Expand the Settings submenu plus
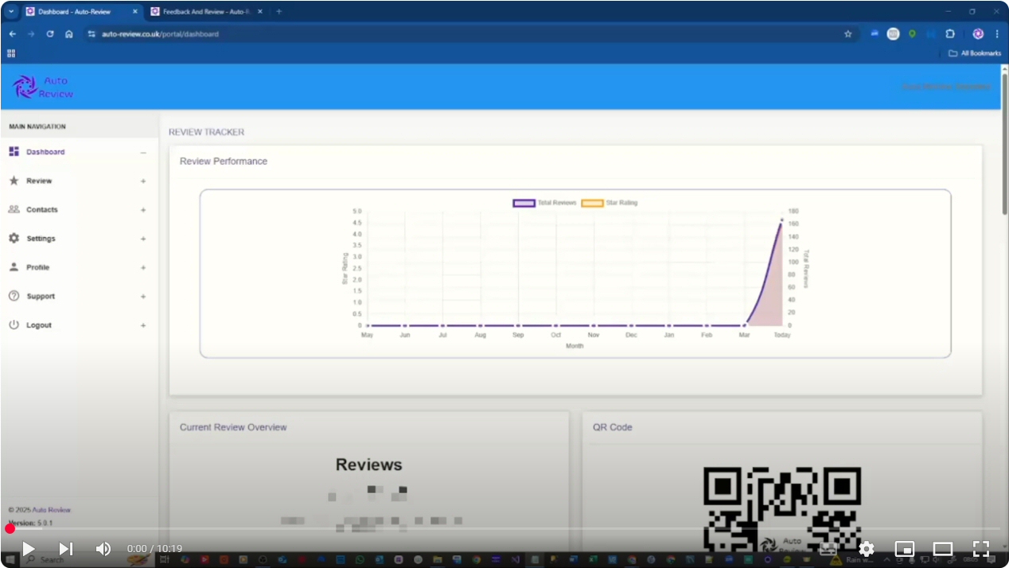 coord(143,239)
